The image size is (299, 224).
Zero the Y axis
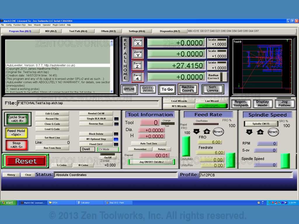[x=138, y=54]
